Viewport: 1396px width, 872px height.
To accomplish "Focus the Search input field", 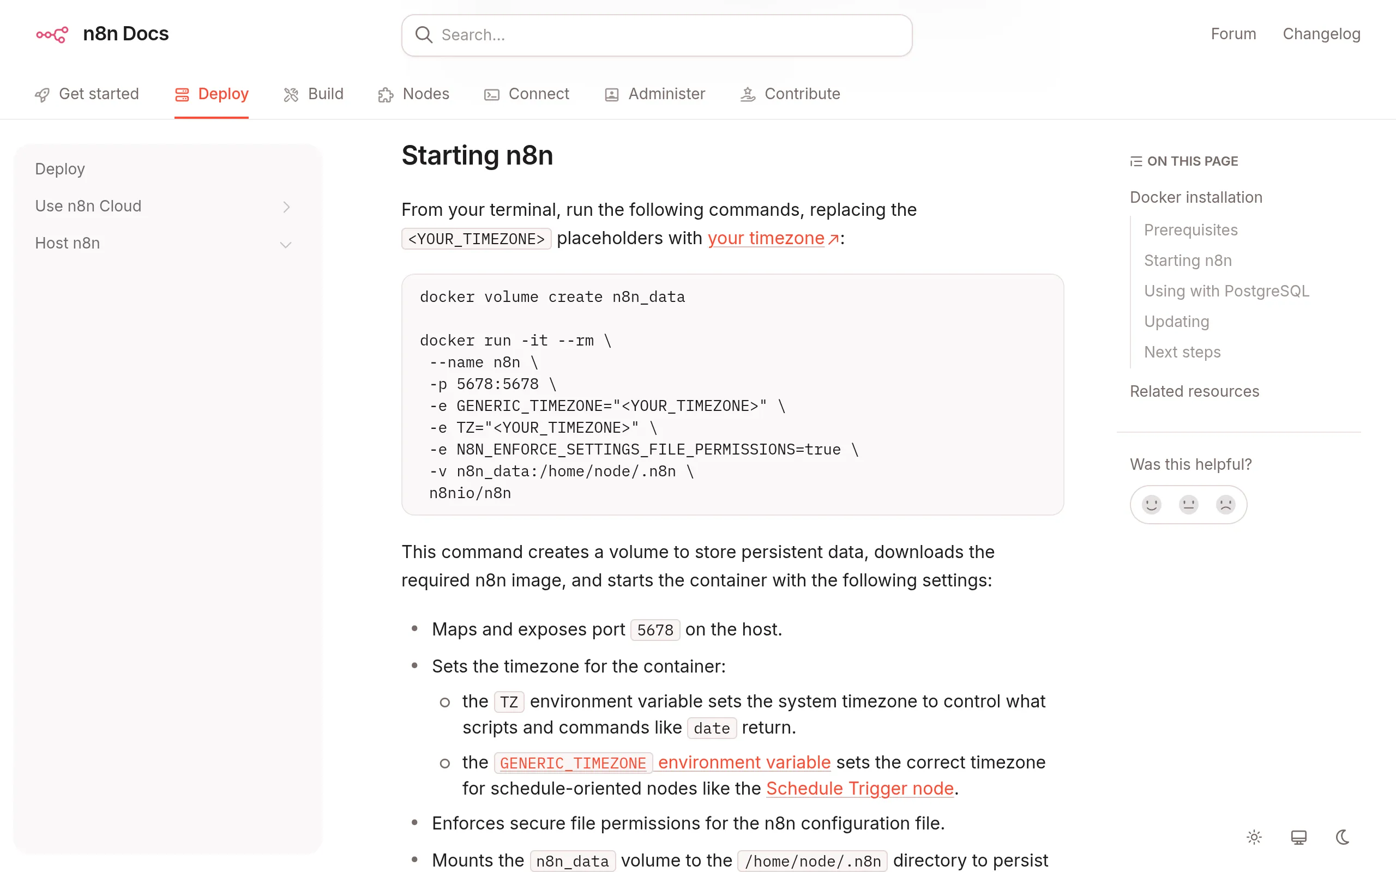I will (x=657, y=35).
